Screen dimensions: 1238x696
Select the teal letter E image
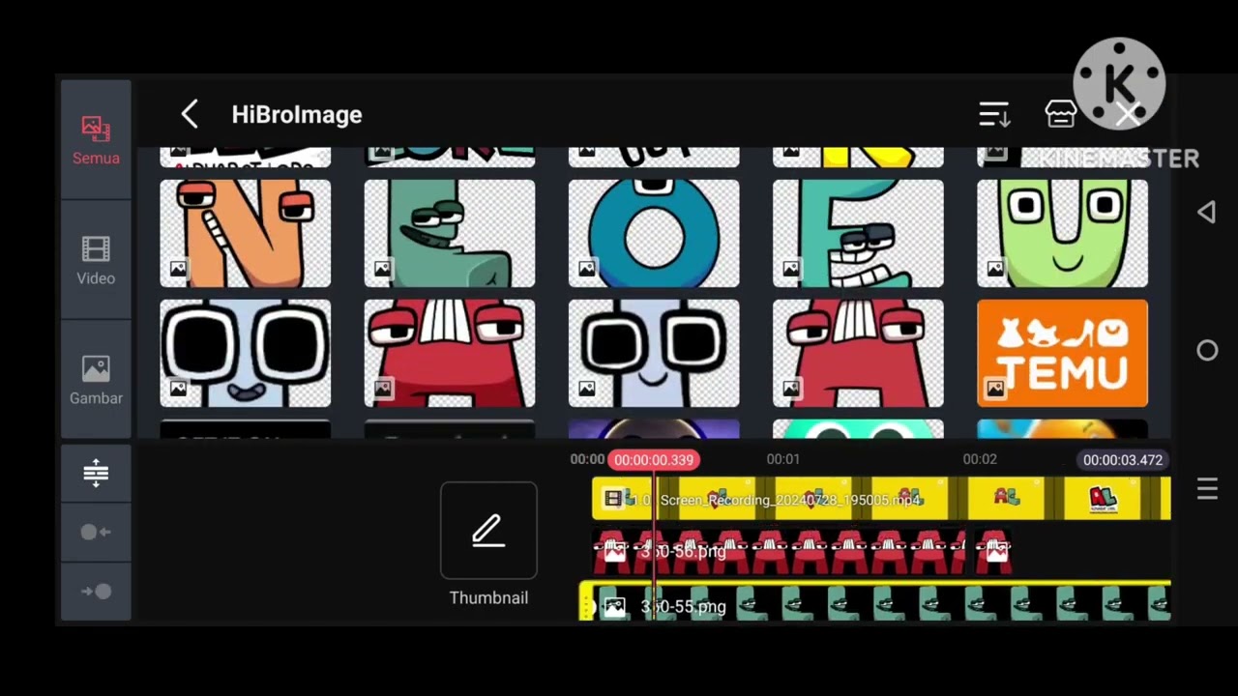(858, 233)
